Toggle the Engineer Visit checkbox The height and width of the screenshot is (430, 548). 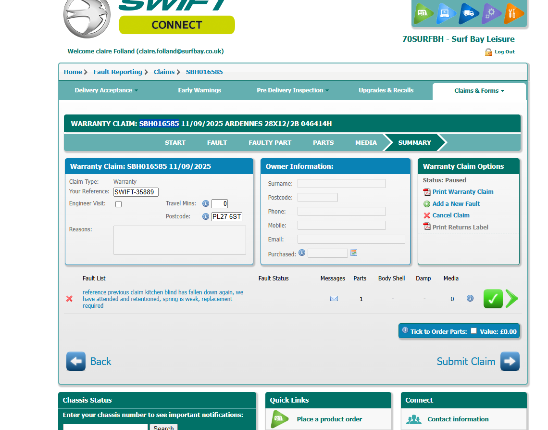point(118,204)
